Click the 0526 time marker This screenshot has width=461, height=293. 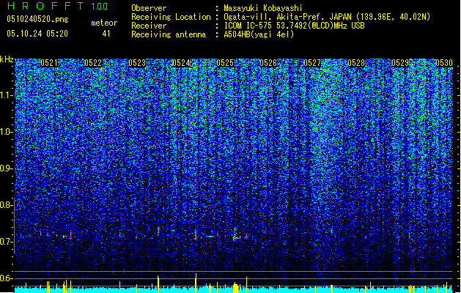tap(268, 63)
